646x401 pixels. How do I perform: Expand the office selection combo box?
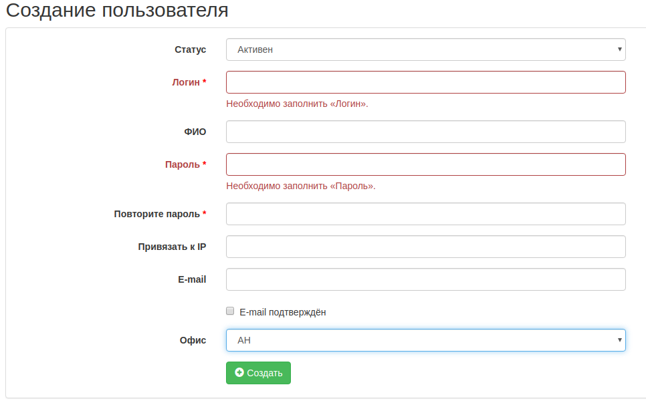[x=425, y=340]
